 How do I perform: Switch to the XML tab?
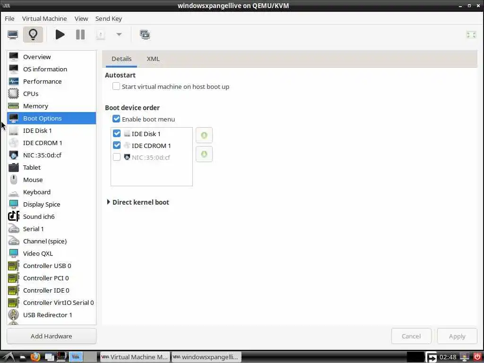(153, 59)
